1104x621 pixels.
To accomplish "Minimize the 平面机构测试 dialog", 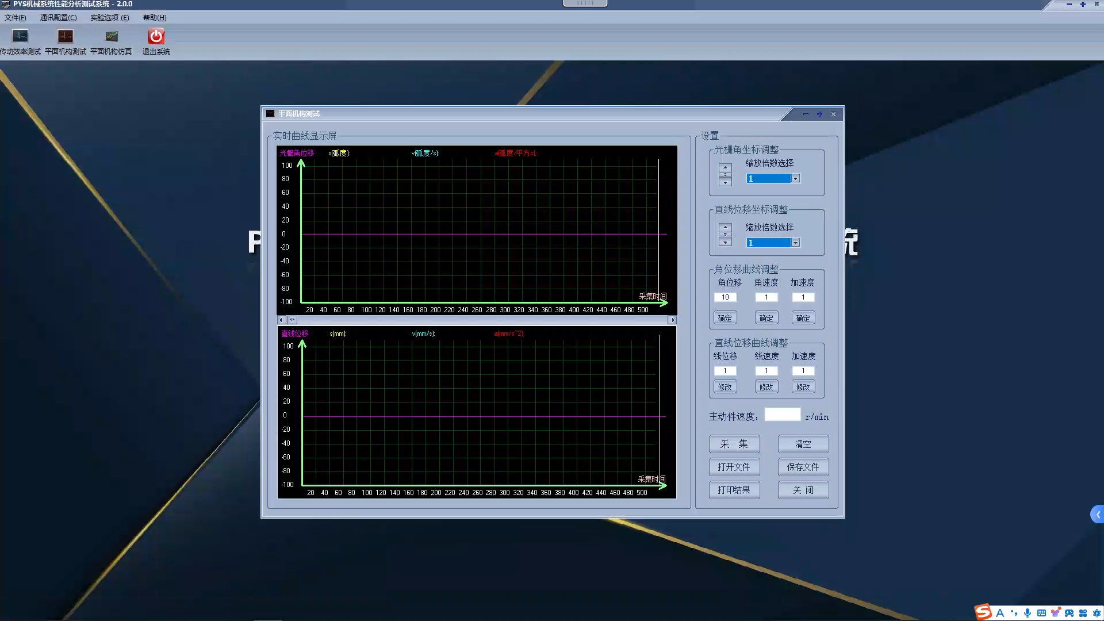I will (x=806, y=114).
